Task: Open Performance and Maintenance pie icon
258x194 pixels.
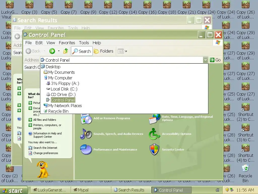Action: click(x=86, y=150)
